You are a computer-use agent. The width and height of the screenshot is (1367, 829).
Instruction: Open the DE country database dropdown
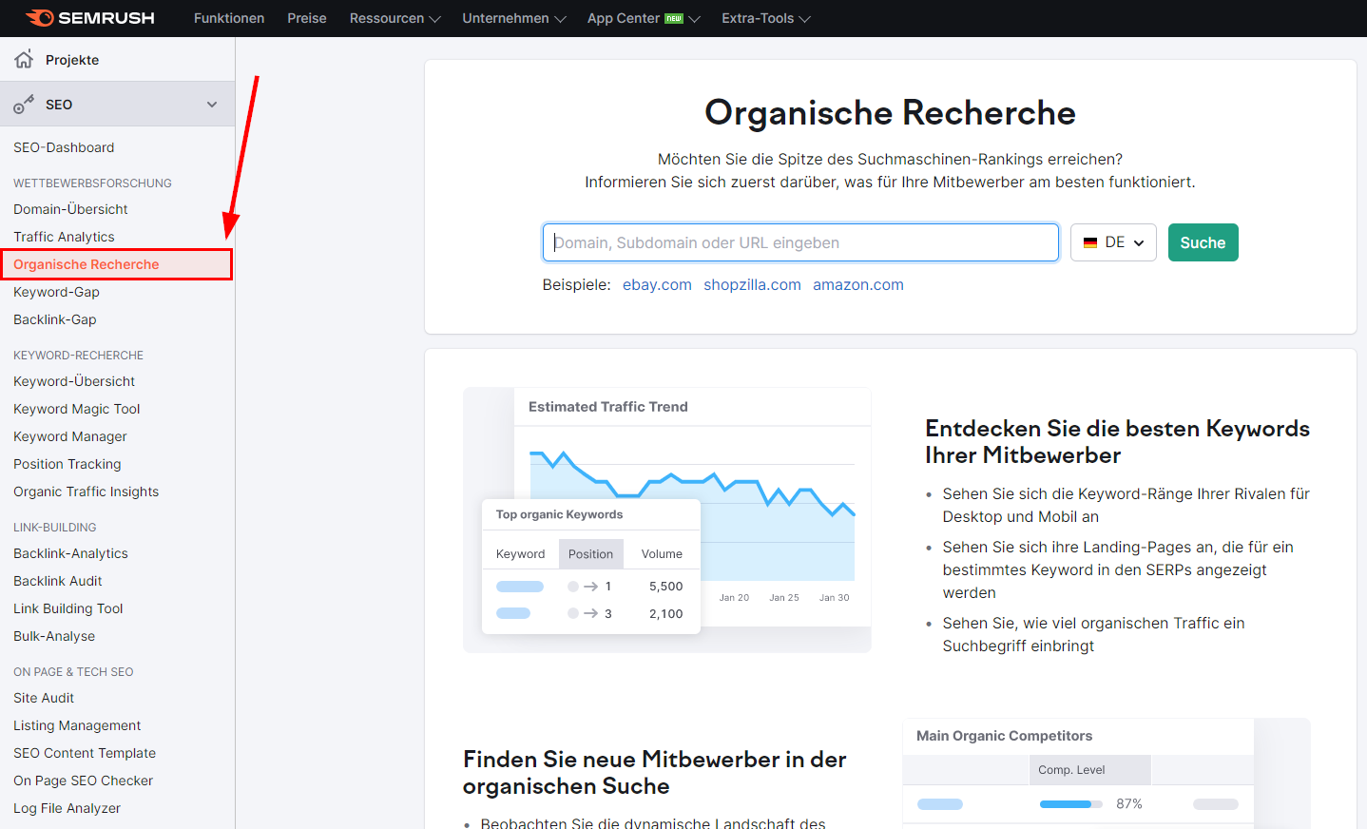(x=1113, y=242)
